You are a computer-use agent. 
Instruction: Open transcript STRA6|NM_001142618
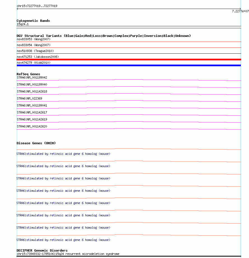[32, 91]
